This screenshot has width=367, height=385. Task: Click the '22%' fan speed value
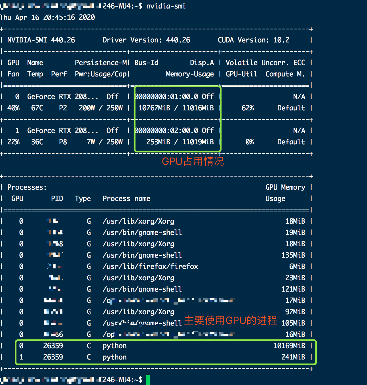pyautogui.click(x=13, y=142)
